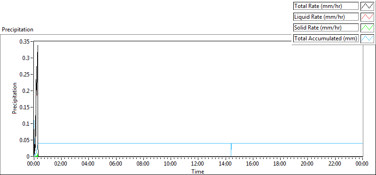Select the Total Accumulated (mm) legend label
376x175 pixels.
(x=326, y=38)
